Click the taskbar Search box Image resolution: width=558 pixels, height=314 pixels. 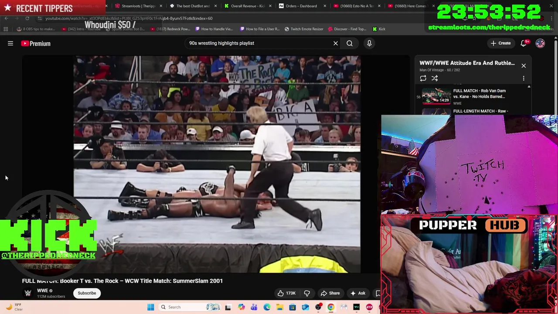[x=191, y=307]
